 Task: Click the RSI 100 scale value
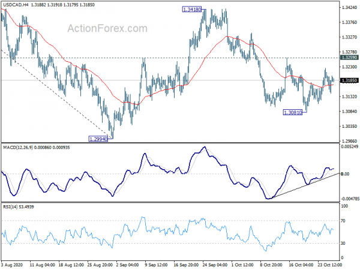pos(344,206)
